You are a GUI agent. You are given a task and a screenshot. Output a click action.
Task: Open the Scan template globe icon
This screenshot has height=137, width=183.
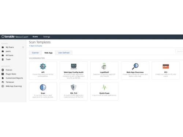coord(43,87)
